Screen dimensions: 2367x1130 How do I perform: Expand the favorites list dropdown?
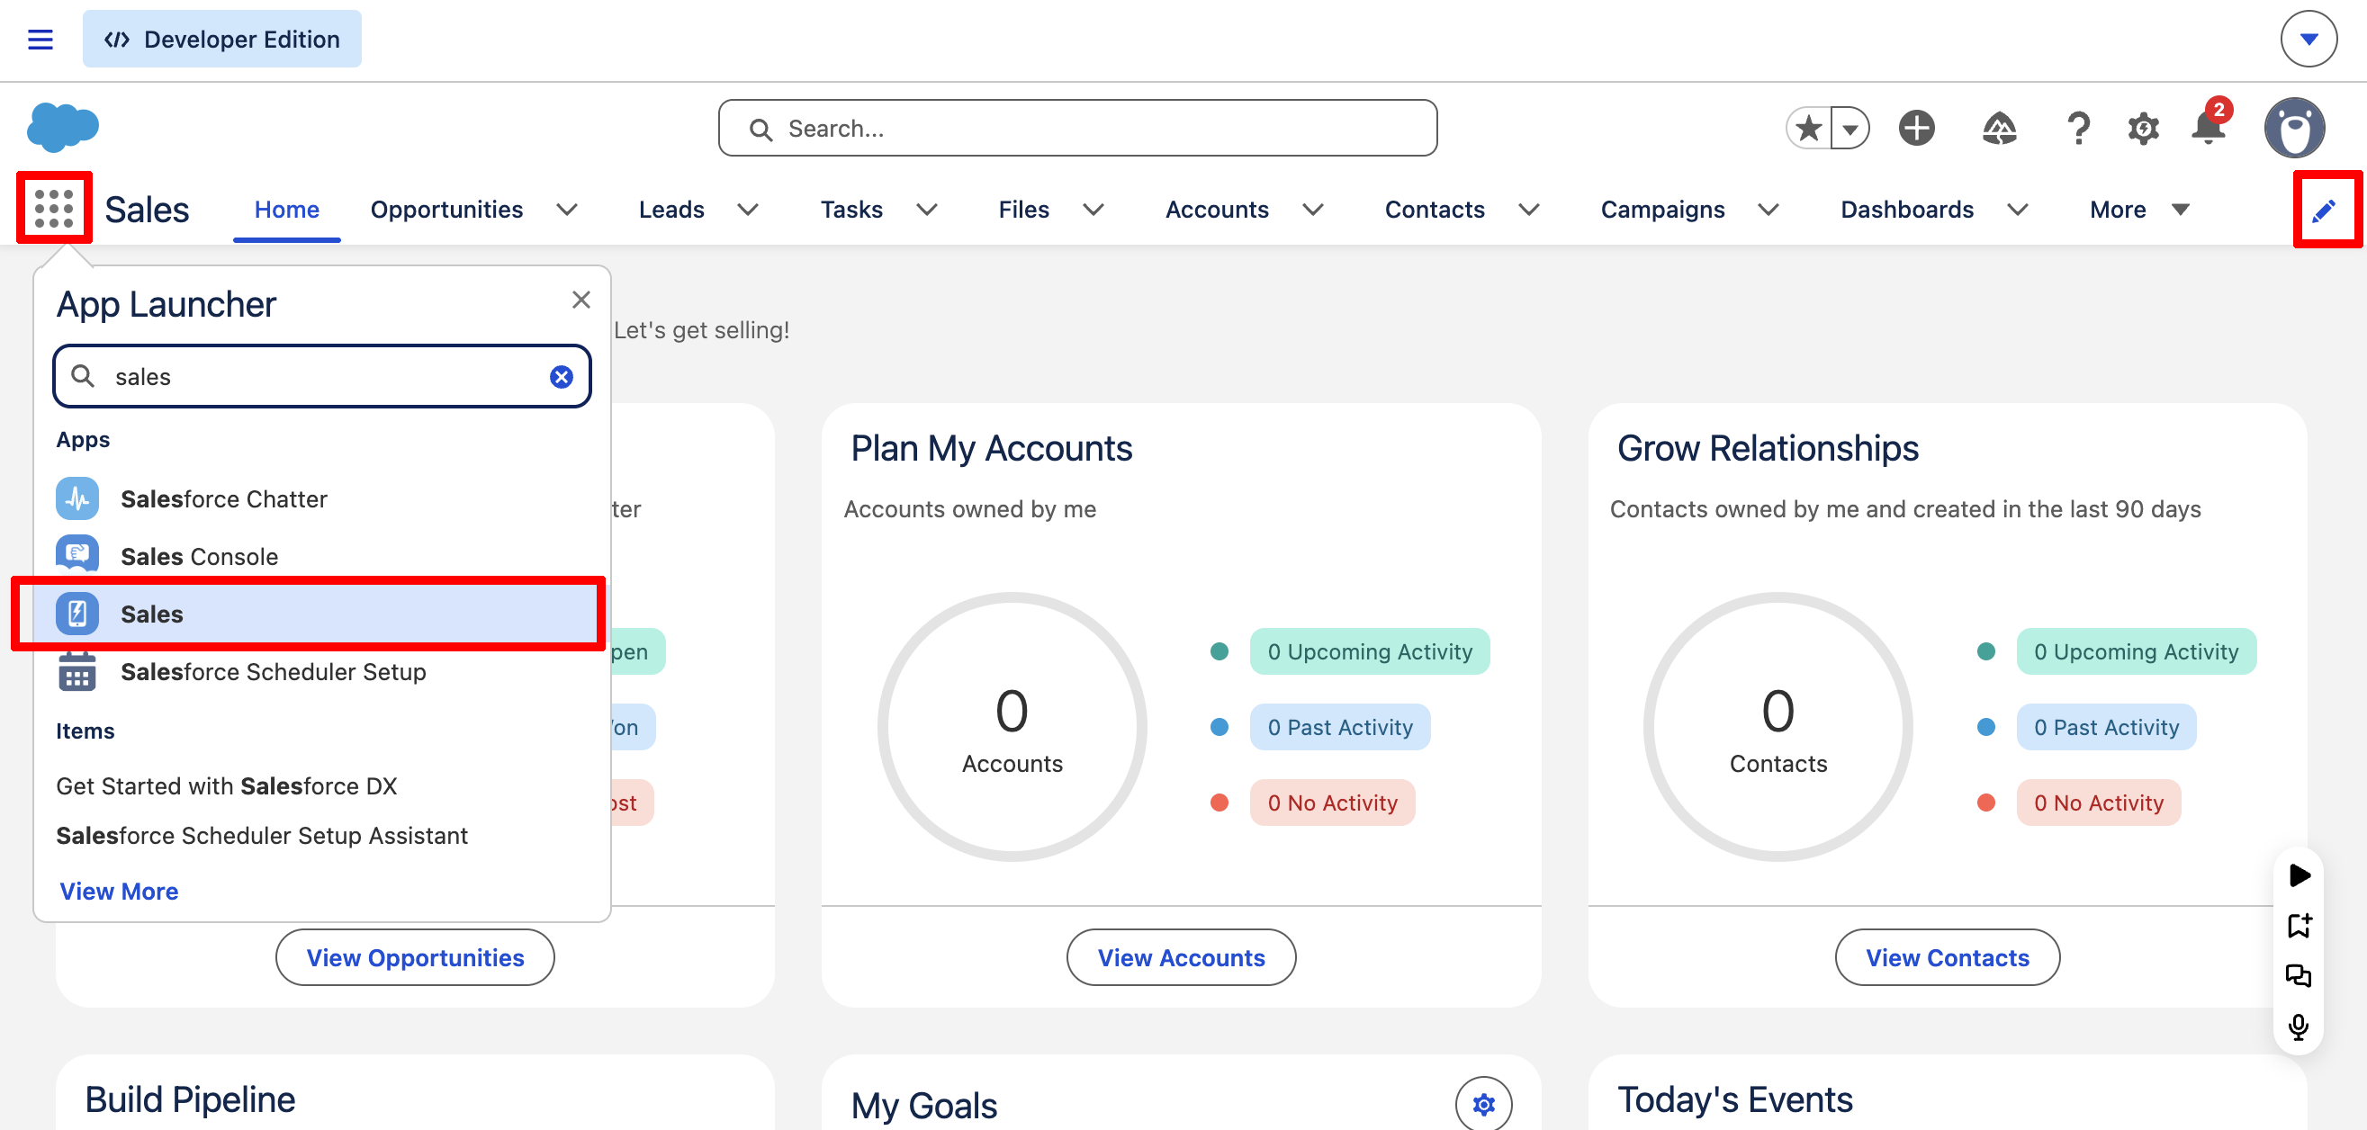tap(1850, 128)
